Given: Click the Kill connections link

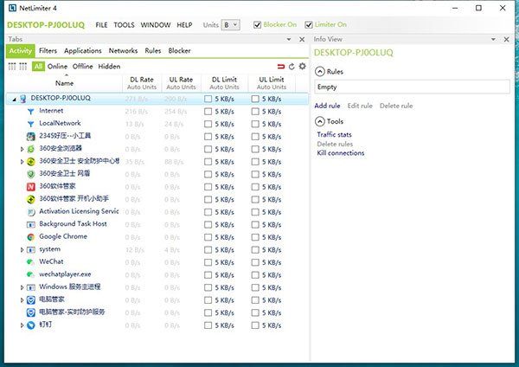Looking at the screenshot, I should 340,153.
